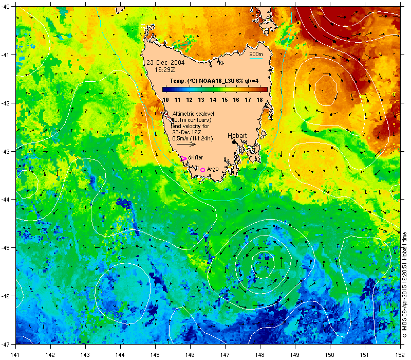Click the magenta drifter marker icon

pos(183,158)
